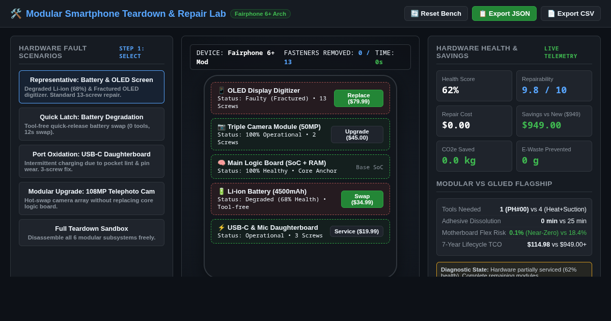Click the Base SoC label
The width and height of the screenshot is (611, 321).
coord(370,167)
